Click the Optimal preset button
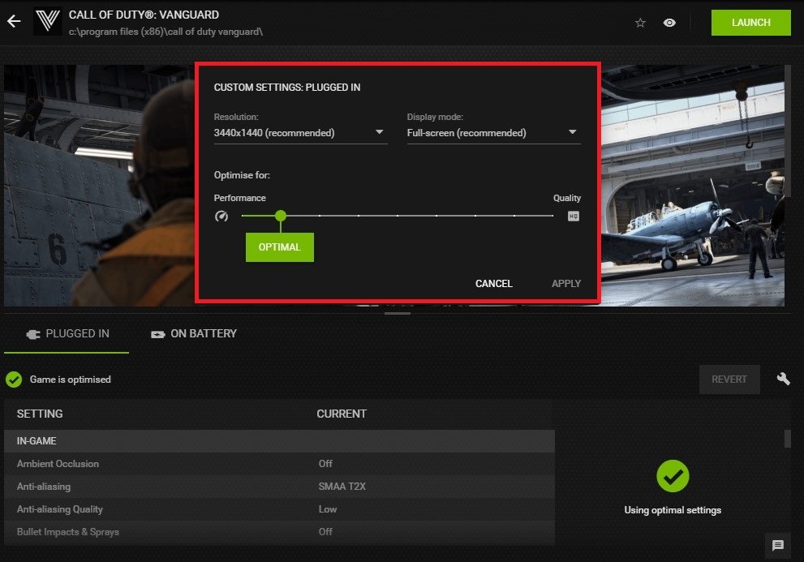The width and height of the screenshot is (804, 562). (279, 247)
